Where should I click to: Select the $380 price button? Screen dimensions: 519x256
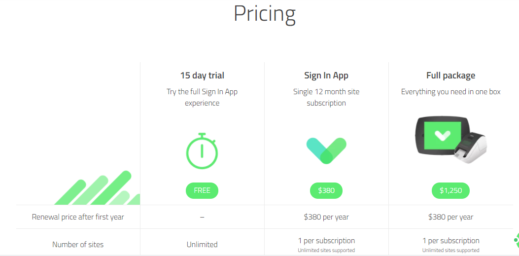pos(326,190)
